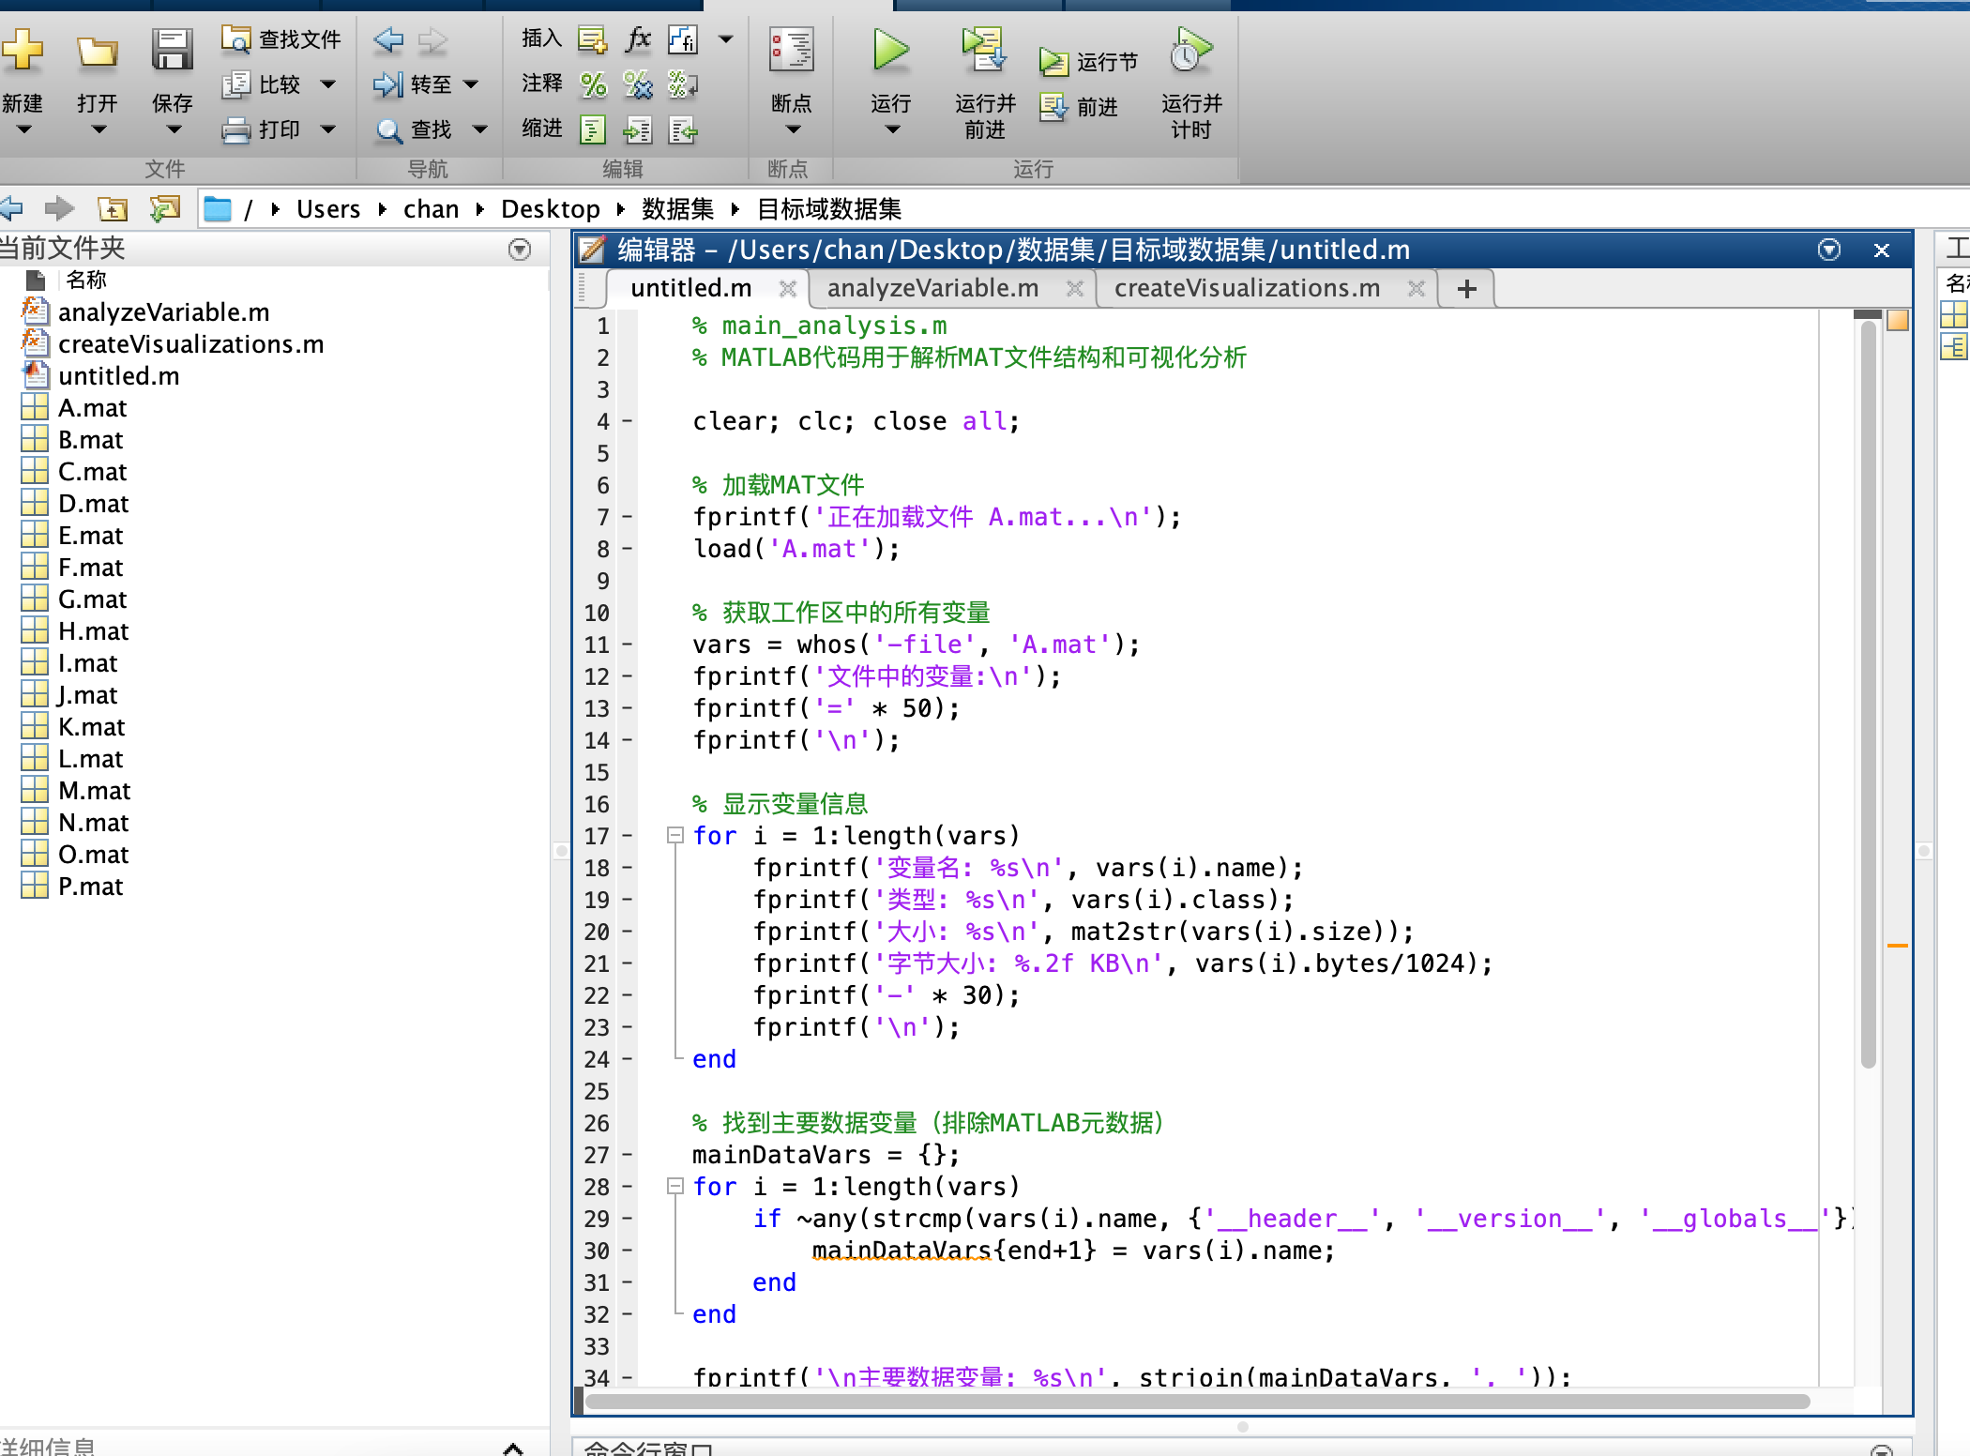Open the Find (查找) dropdown arrow
Screen dimensions: 1970x1456
pos(479,129)
